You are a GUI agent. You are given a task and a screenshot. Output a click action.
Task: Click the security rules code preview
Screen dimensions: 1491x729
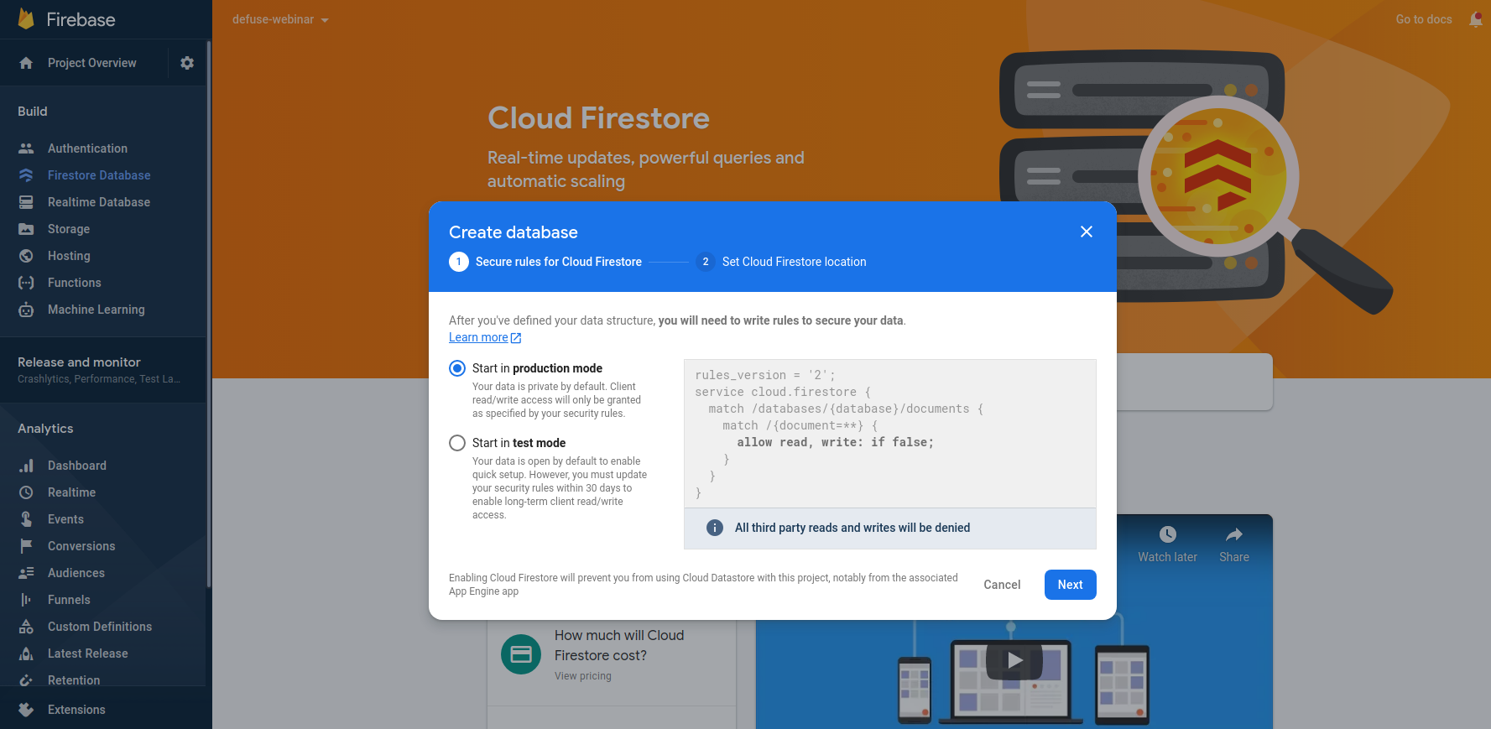point(890,434)
